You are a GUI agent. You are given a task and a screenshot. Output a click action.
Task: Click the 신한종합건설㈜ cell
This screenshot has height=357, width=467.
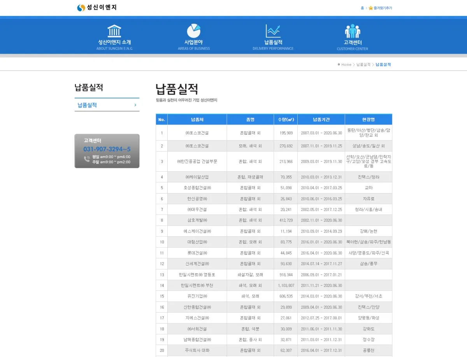click(x=197, y=307)
